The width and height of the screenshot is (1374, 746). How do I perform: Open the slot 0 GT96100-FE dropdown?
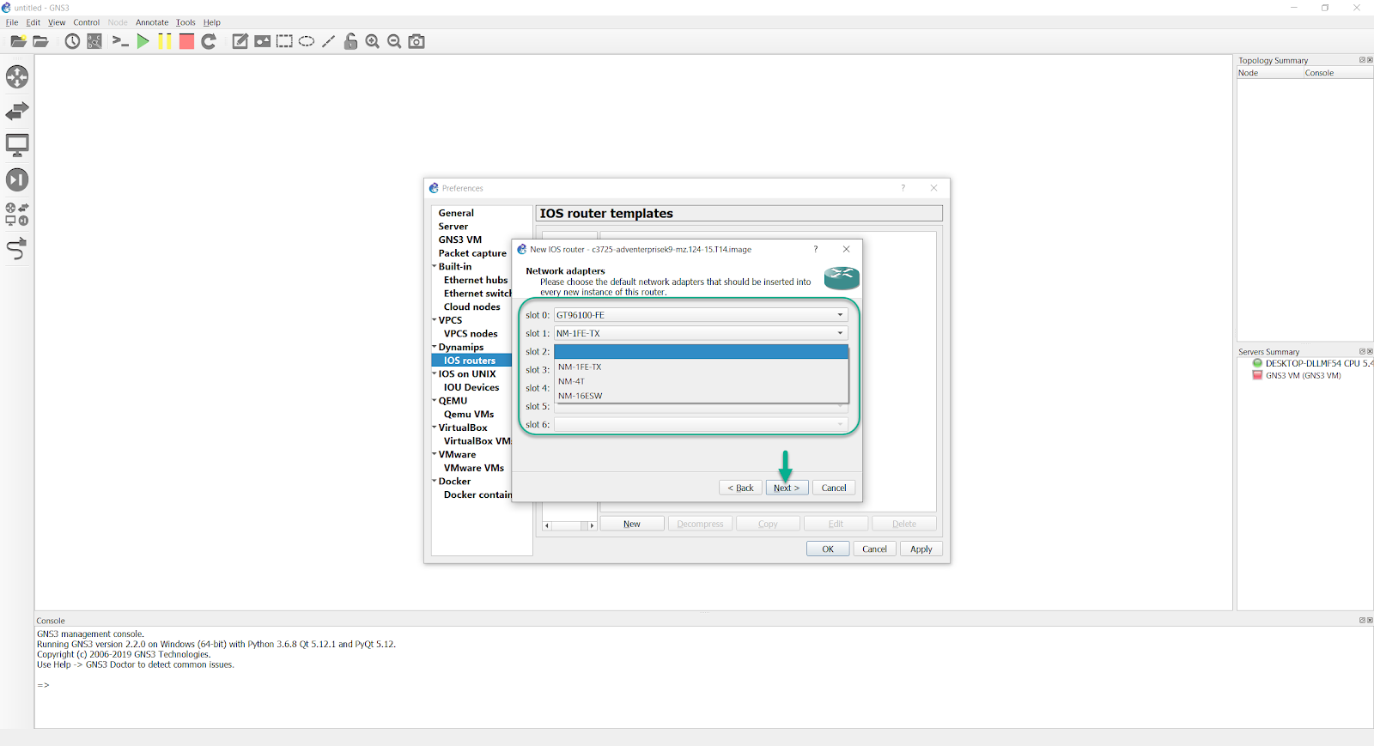pos(701,315)
